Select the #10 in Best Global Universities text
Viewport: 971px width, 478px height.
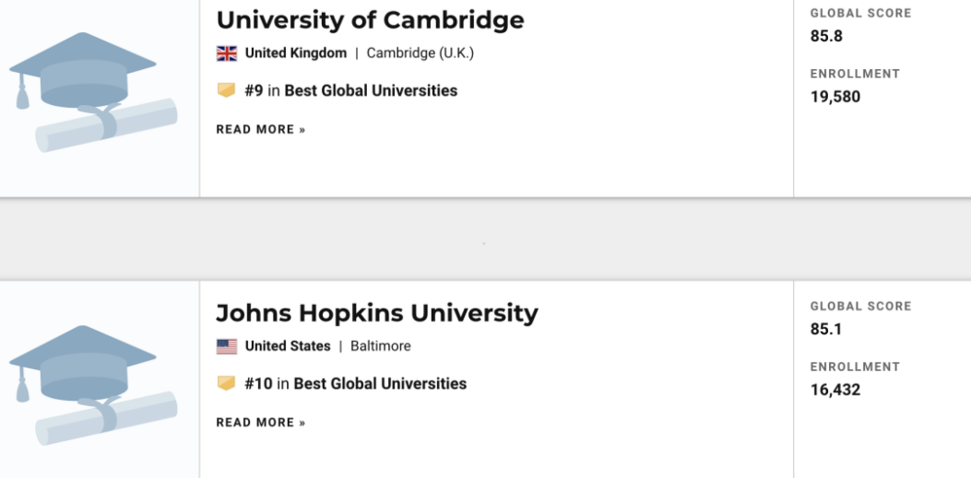[x=356, y=383]
